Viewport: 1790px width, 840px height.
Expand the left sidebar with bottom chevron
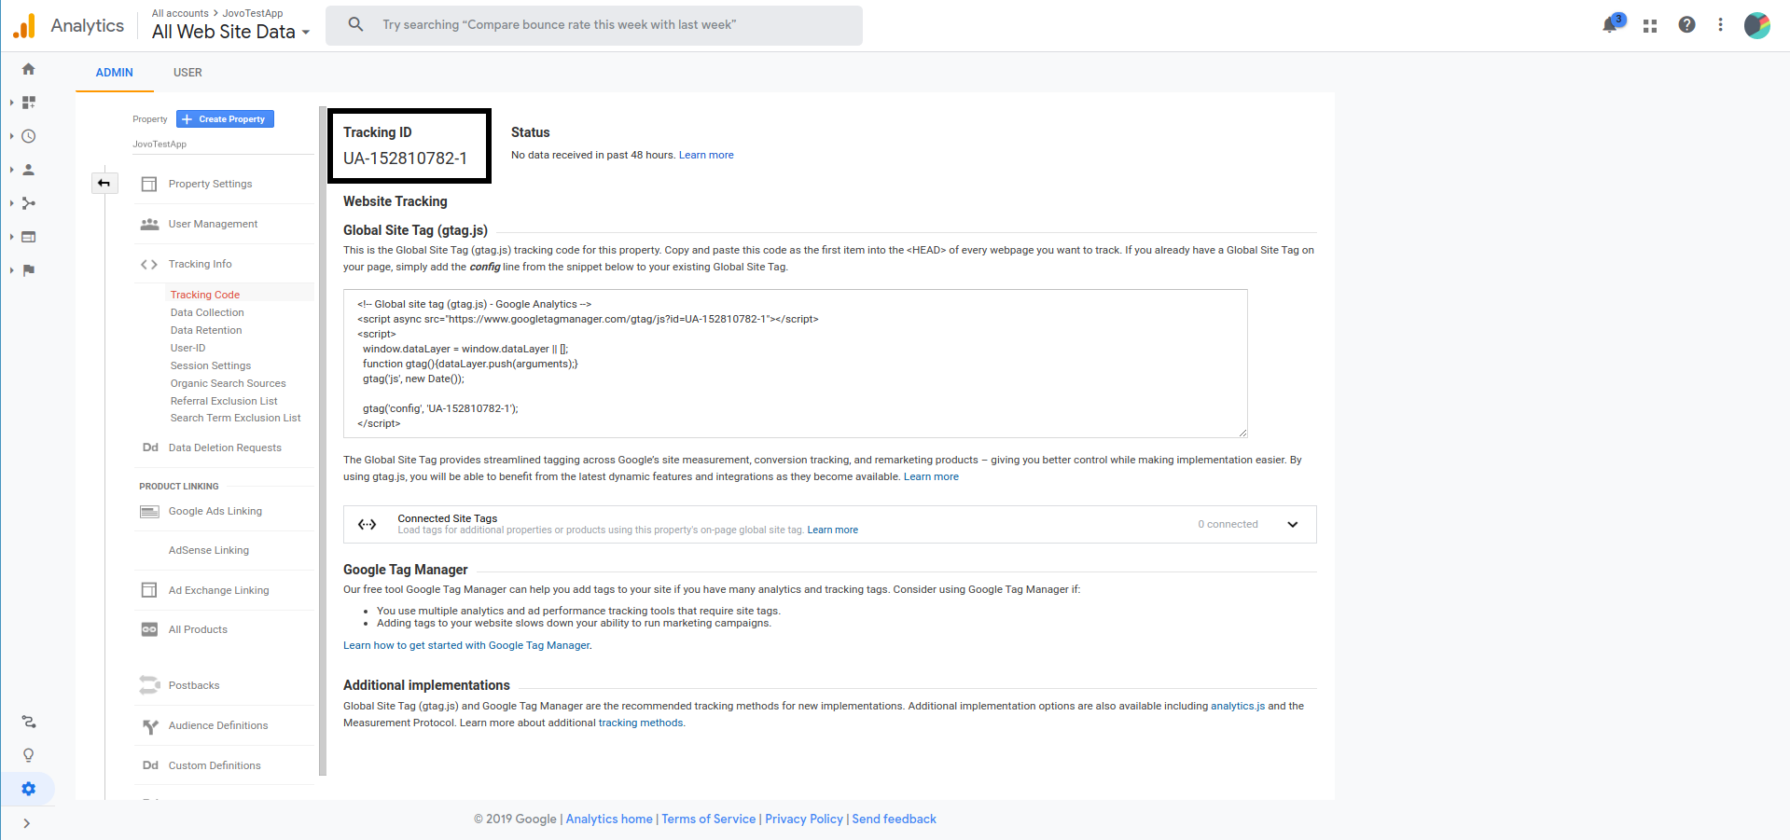pyautogui.click(x=27, y=823)
